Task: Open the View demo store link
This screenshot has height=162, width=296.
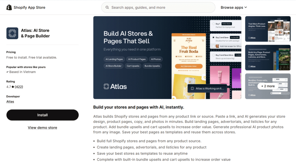Action: click(x=42, y=127)
